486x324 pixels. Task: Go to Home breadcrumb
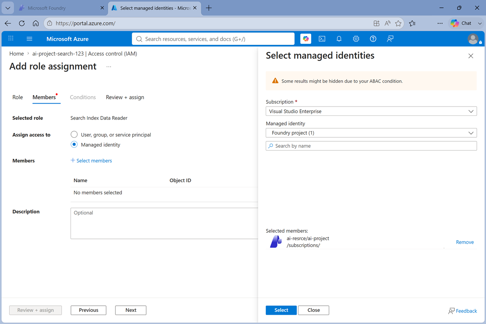[x=17, y=53]
